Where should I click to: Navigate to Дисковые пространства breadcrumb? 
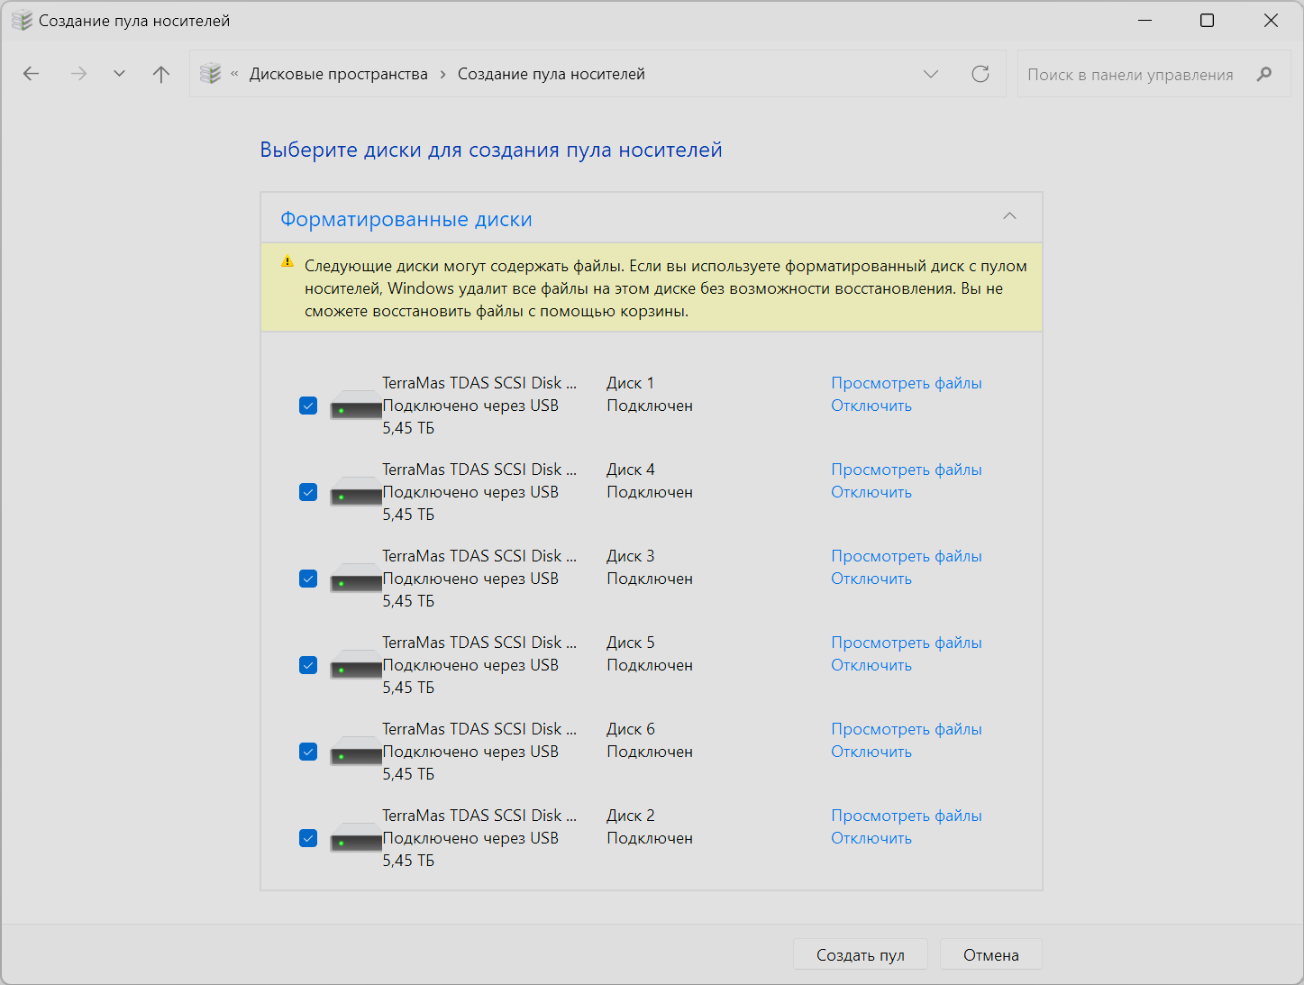click(x=339, y=74)
